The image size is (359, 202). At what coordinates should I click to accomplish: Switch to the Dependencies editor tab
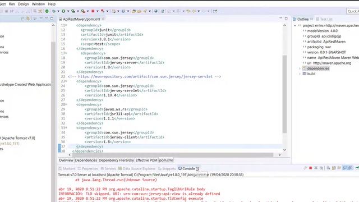coord(86,160)
